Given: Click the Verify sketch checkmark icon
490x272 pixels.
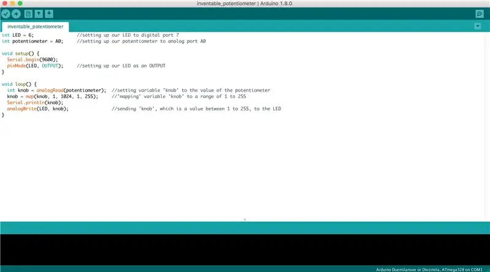Looking at the screenshot, I should point(6,13).
